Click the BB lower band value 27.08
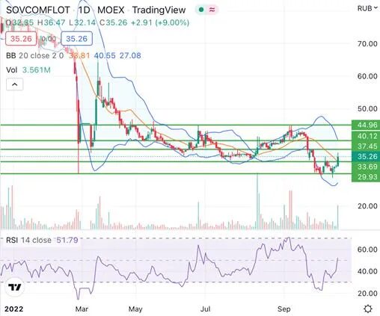This screenshot has width=380, height=316. click(x=130, y=55)
